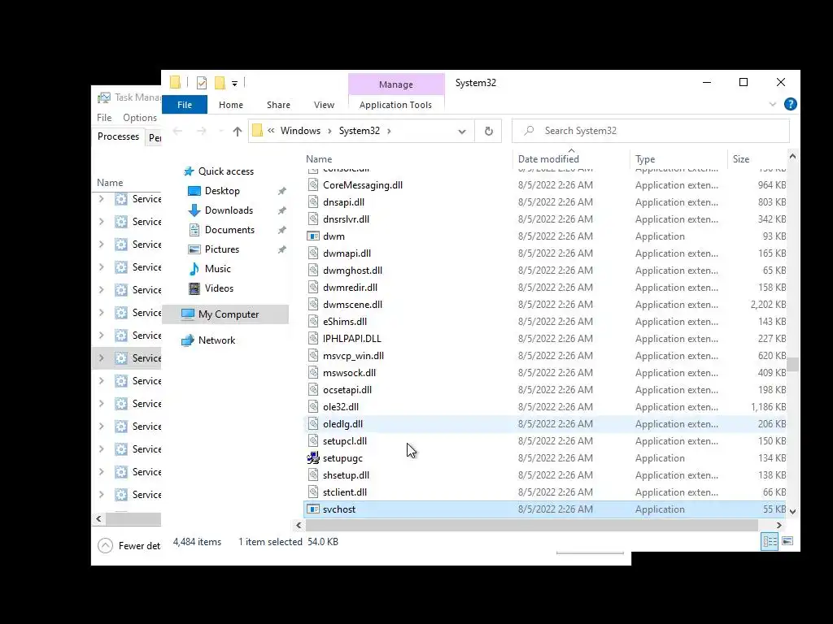Open Documents in the navigation pane

pyautogui.click(x=229, y=230)
